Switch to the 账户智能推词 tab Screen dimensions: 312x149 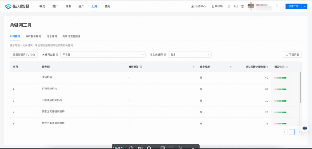coord(33,37)
